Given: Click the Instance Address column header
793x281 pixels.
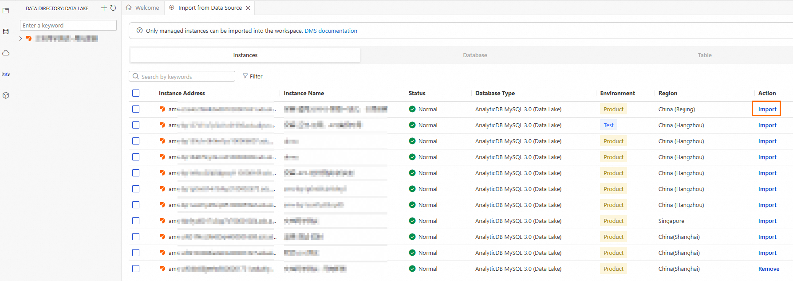Looking at the screenshot, I should pyautogui.click(x=182, y=93).
